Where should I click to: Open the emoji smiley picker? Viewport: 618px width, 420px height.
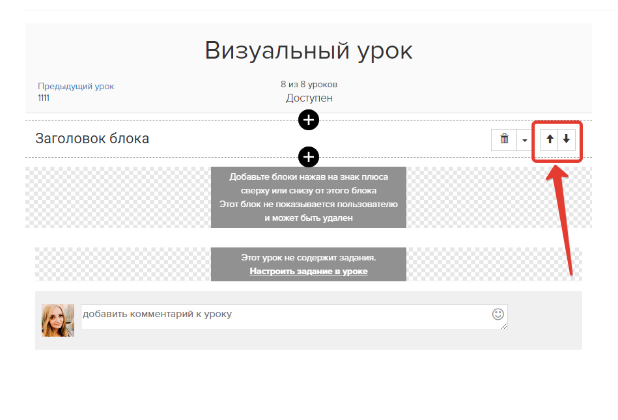(498, 314)
